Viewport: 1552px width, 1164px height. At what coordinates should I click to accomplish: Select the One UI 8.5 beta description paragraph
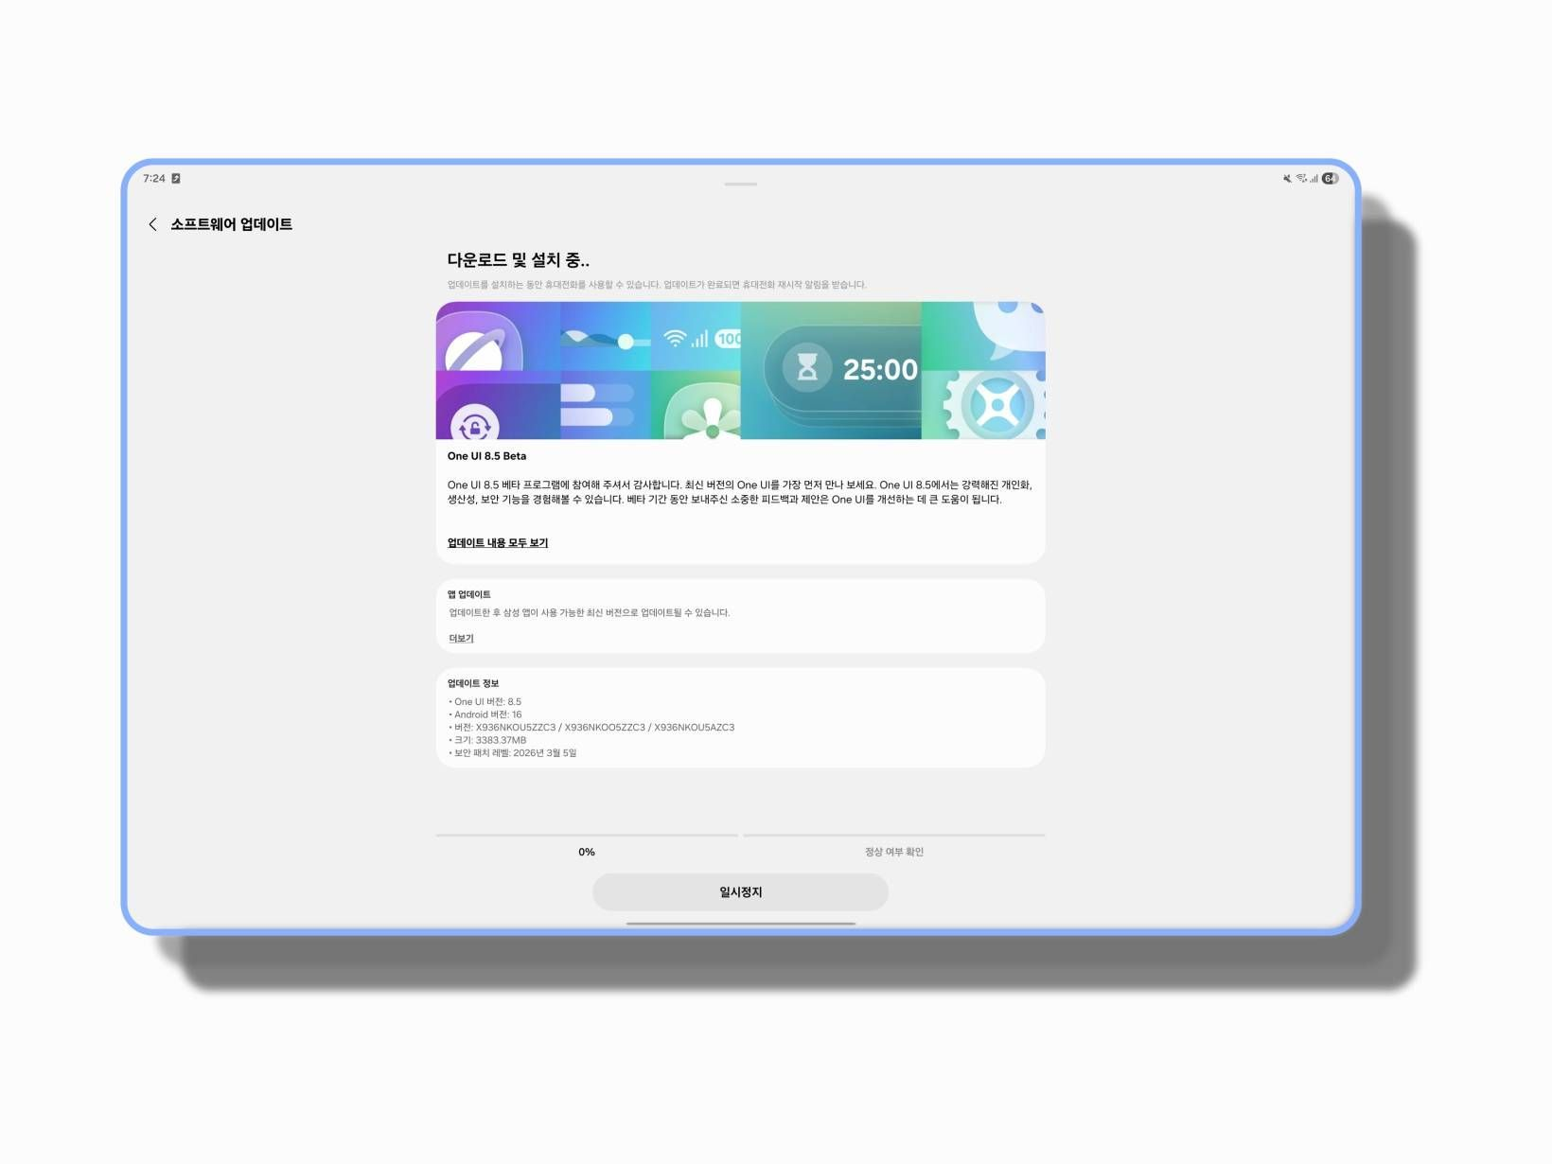(x=740, y=492)
